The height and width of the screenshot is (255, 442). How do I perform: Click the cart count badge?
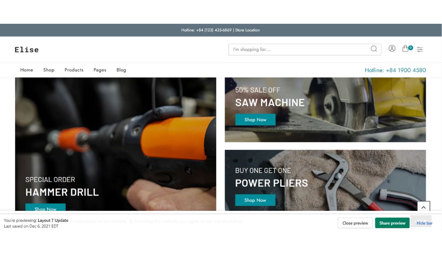411,48
